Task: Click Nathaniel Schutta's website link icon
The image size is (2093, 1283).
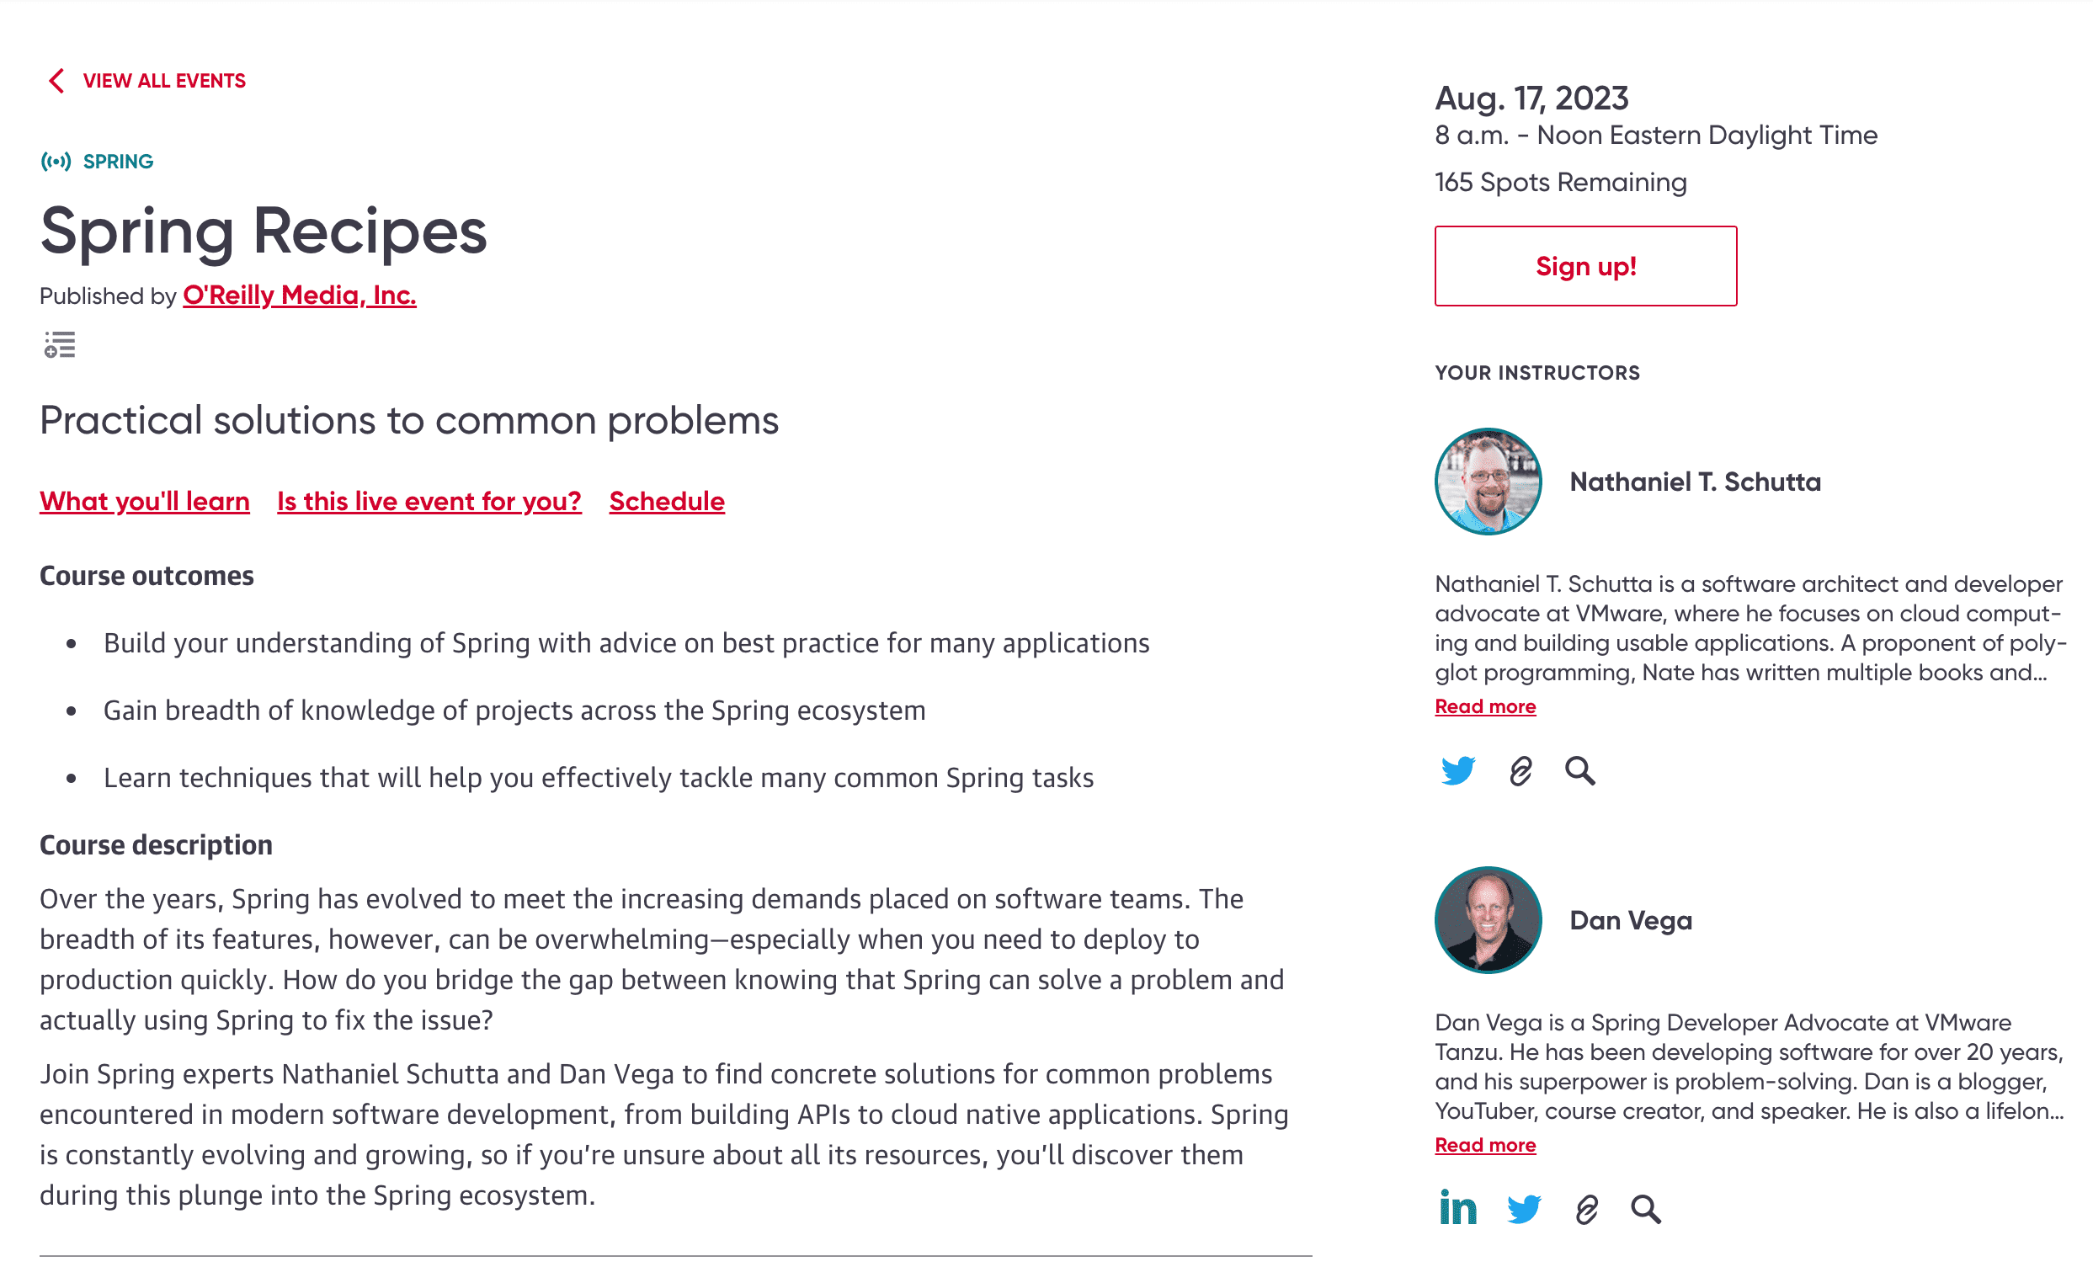Action: 1520,771
